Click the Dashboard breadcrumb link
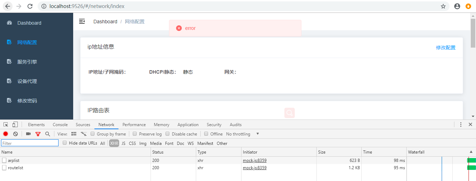The width and height of the screenshot is (476, 181). click(105, 22)
